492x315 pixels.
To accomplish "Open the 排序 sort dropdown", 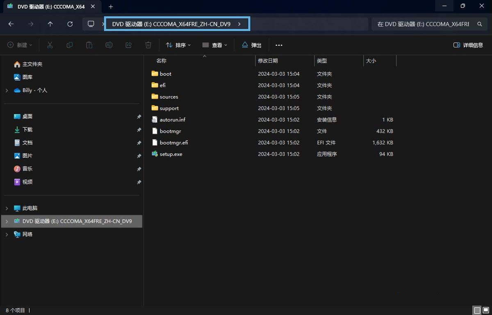I will (x=178, y=45).
